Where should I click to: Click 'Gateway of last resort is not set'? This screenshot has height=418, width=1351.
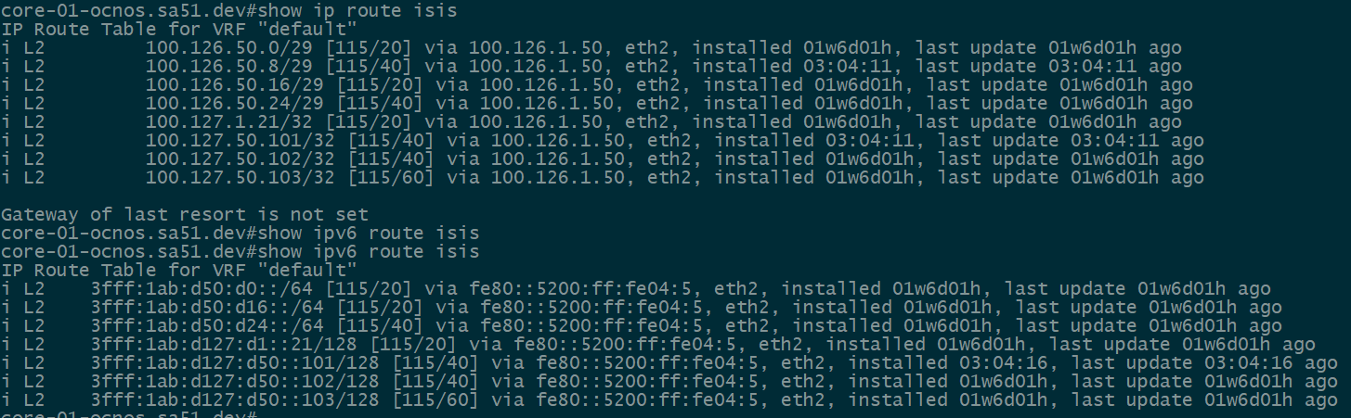coord(185,214)
